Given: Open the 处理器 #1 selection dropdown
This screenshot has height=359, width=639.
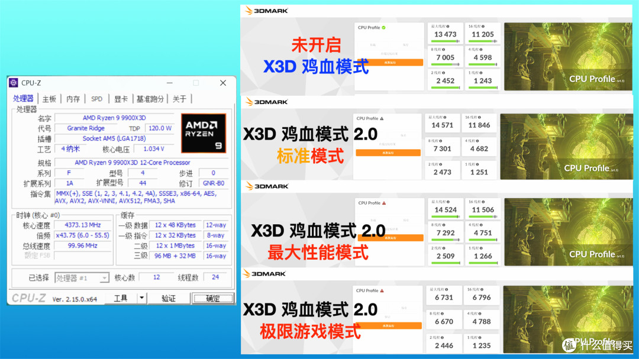Looking at the screenshot, I should coord(82,278).
